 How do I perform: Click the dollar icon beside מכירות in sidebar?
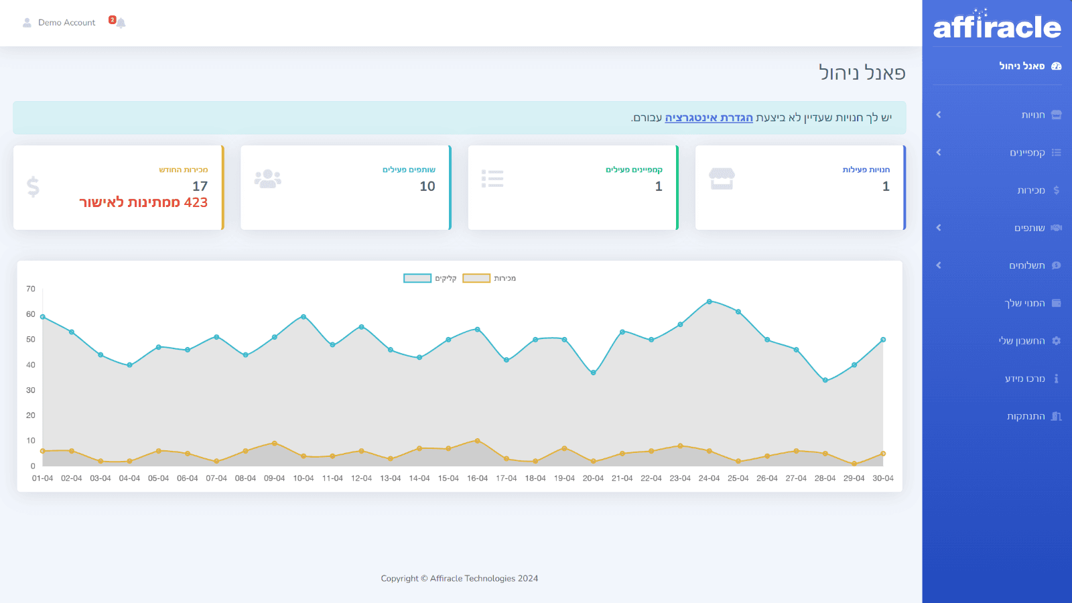point(1057,190)
